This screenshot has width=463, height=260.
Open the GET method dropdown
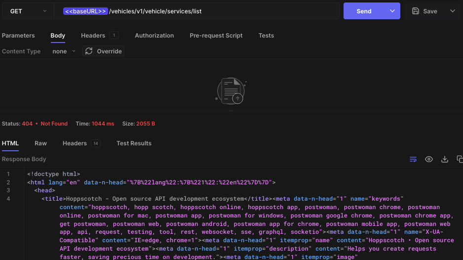28,11
